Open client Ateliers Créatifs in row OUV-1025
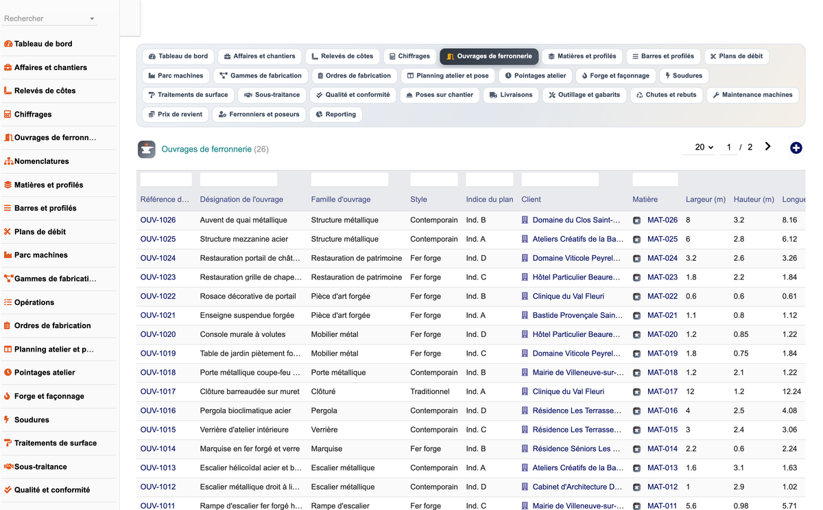This screenshot has width=823, height=510. coord(578,240)
